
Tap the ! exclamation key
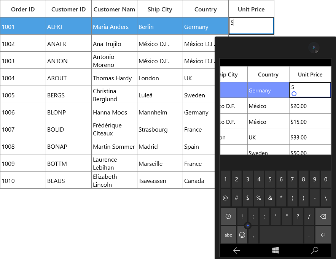tap(242, 216)
